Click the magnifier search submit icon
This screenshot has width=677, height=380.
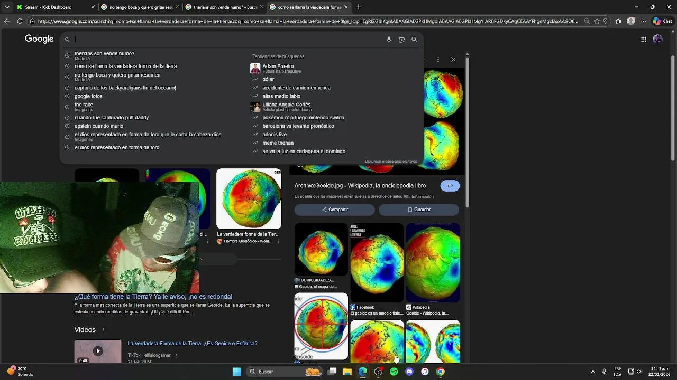pyautogui.click(x=414, y=40)
